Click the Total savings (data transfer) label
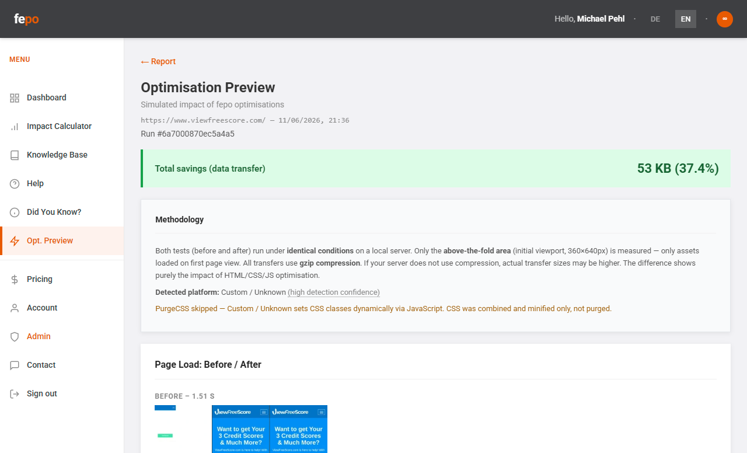Screen dimensions: 747x453 [210, 169]
